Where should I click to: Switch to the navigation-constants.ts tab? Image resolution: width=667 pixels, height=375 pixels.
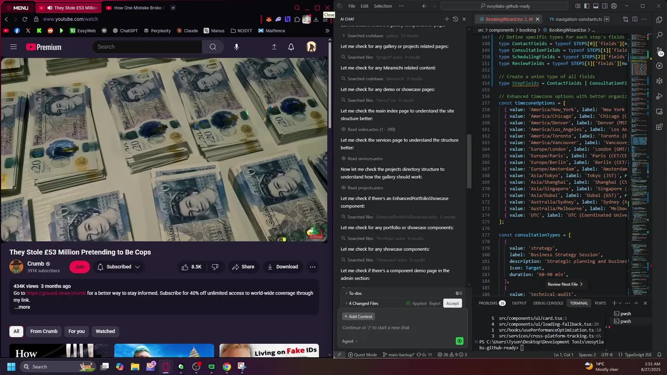[578, 19]
